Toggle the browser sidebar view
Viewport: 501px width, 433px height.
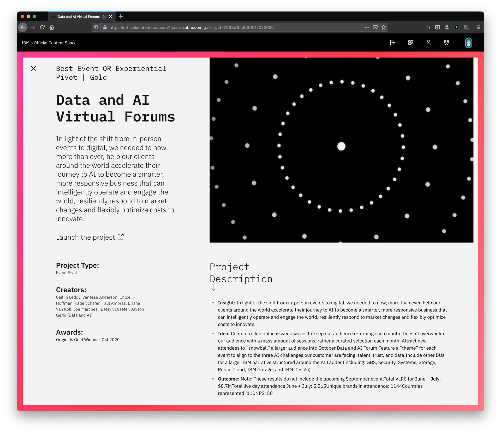[438, 27]
